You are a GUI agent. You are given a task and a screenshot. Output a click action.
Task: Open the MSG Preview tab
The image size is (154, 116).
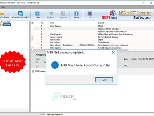pyautogui.click(x=39, y=71)
